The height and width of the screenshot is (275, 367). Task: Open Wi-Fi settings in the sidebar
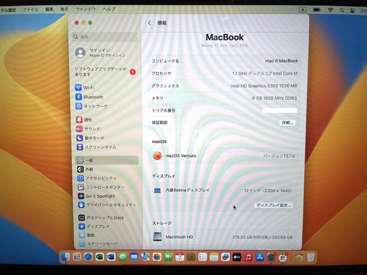point(89,88)
